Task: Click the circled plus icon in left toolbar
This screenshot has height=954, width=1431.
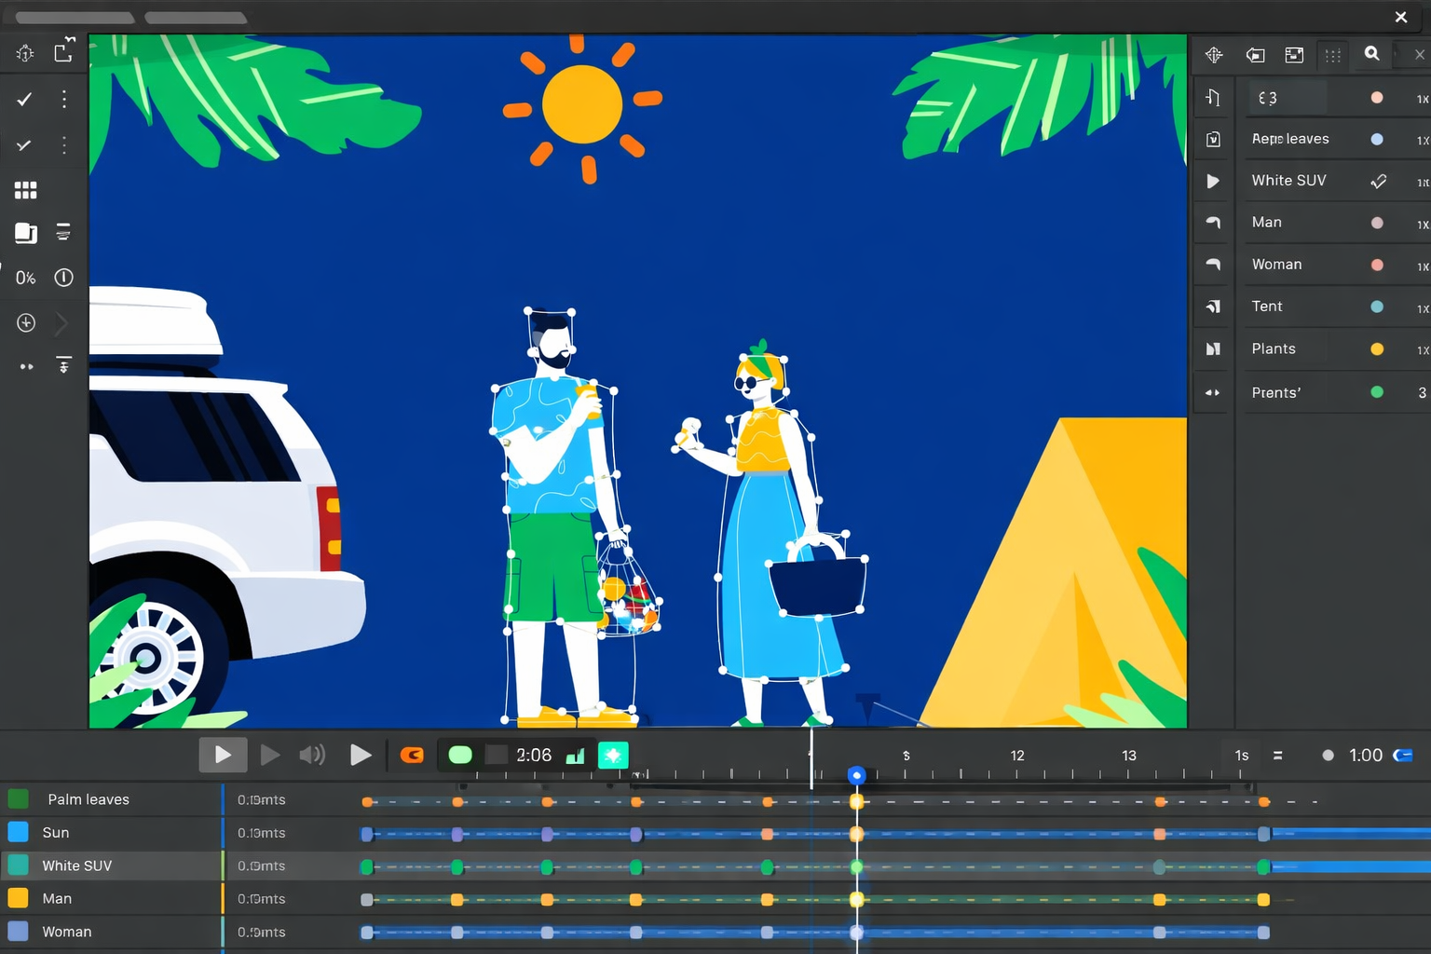Action: (x=26, y=322)
